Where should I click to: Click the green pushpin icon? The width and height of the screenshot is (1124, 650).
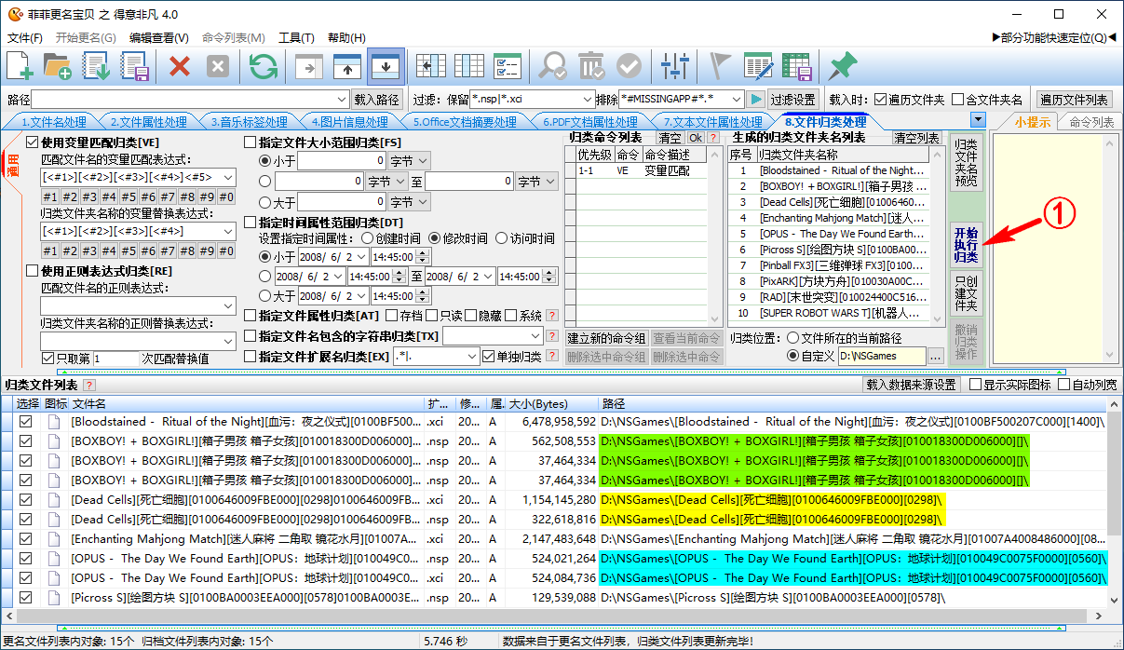[x=842, y=66]
